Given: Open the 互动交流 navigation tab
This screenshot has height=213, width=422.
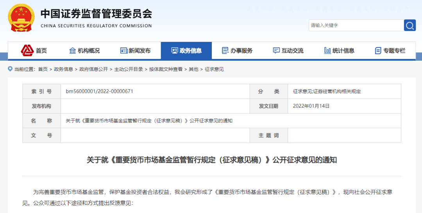Looking at the screenshot, I should (288, 51).
